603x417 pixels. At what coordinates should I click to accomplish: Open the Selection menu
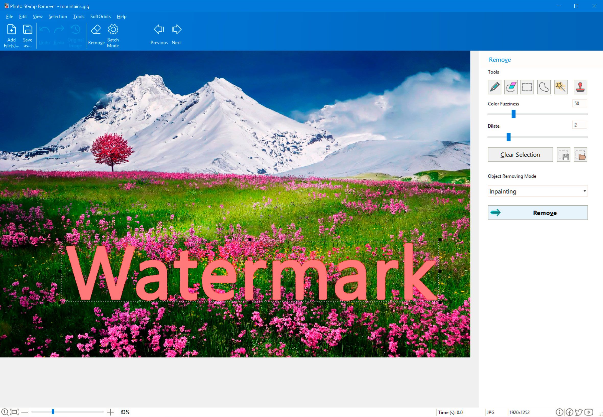57,17
